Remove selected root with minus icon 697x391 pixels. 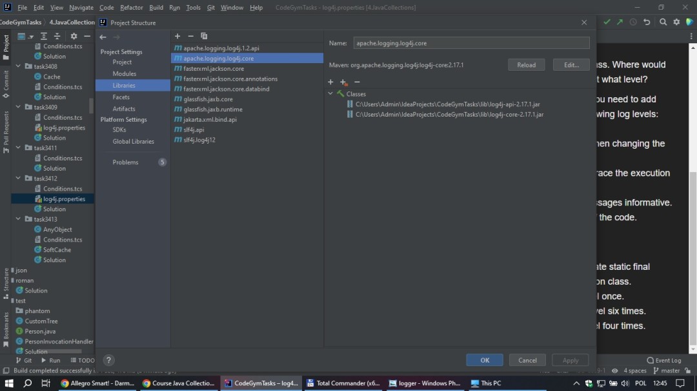tap(357, 82)
